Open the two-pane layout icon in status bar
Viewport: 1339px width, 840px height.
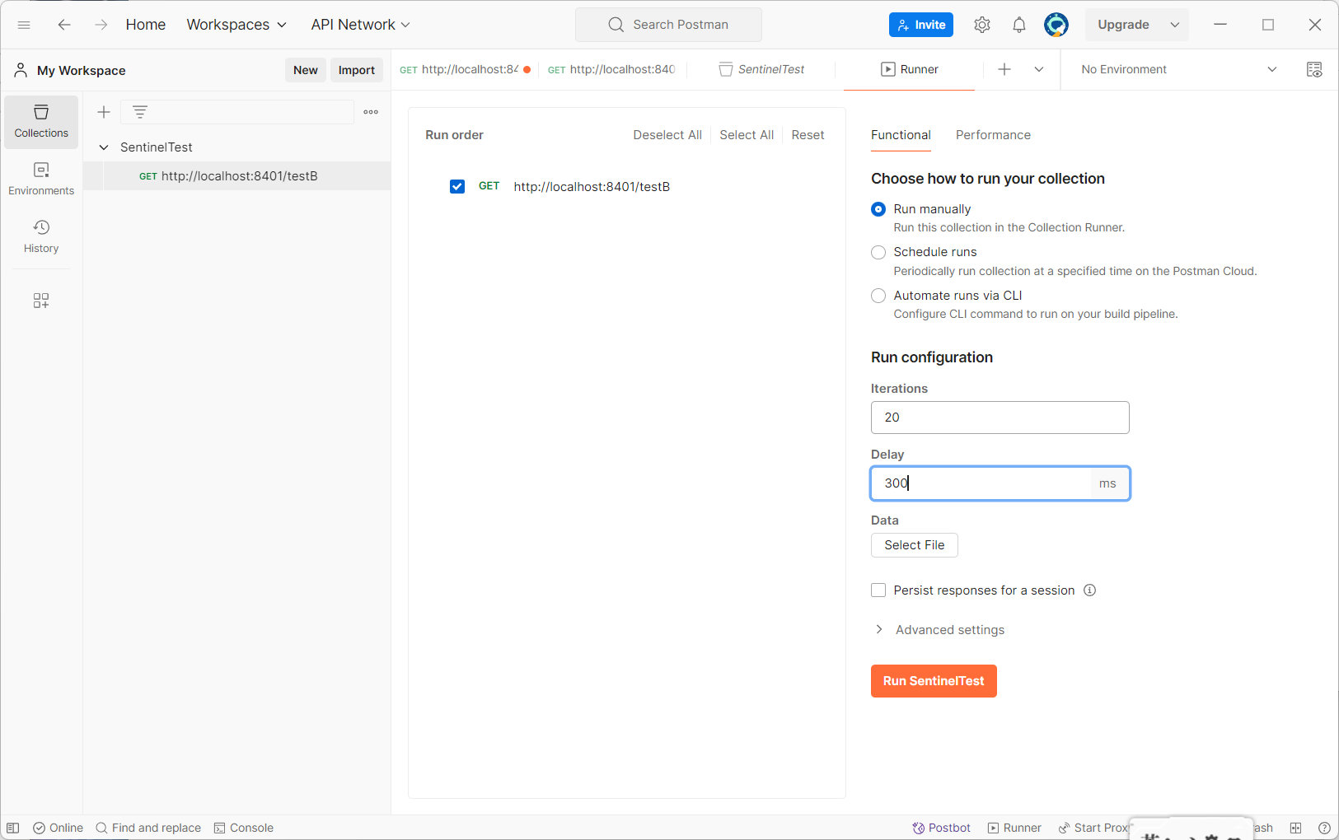point(1295,828)
